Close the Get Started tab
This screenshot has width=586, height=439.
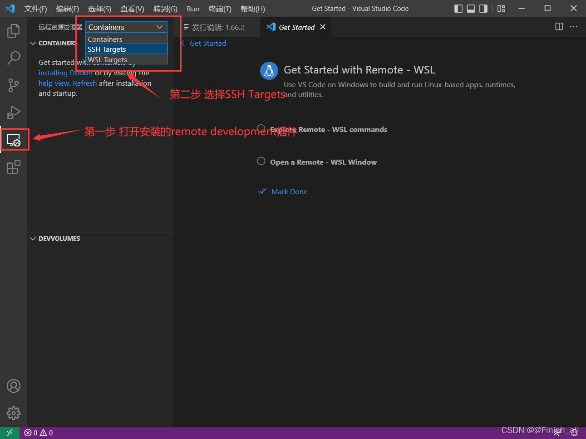click(x=323, y=27)
